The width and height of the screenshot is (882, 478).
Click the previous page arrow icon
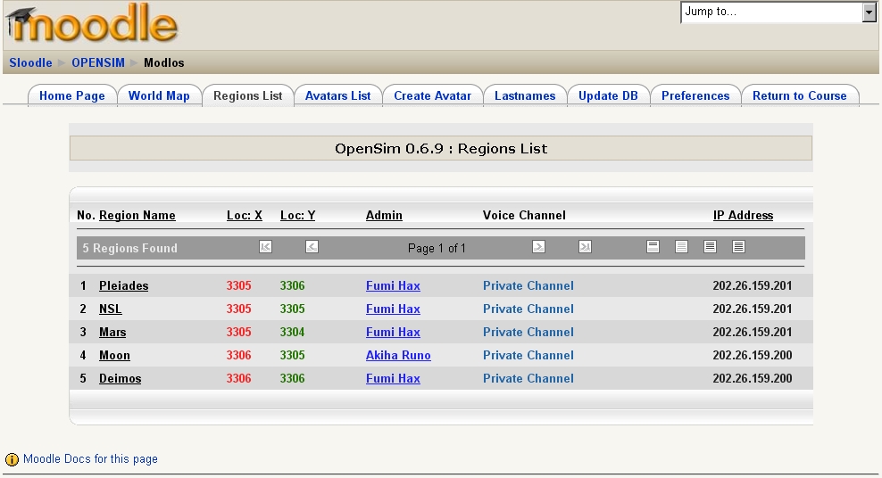coord(312,247)
